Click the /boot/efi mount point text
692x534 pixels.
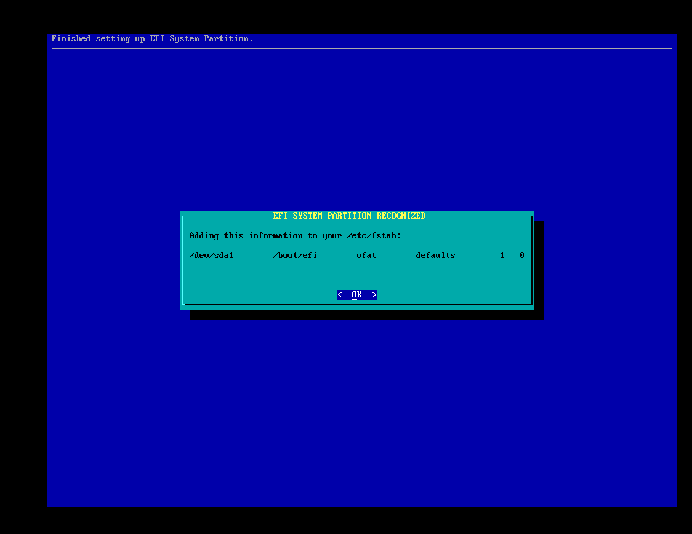click(x=295, y=256)
